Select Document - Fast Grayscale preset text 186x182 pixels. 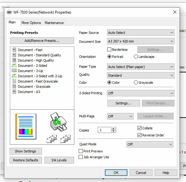38,81
